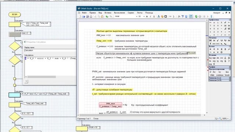Pause the calculation in SMath toolbar
Image resolution: width=235 pixels, height=132 pixels.
tap(204, 16)
